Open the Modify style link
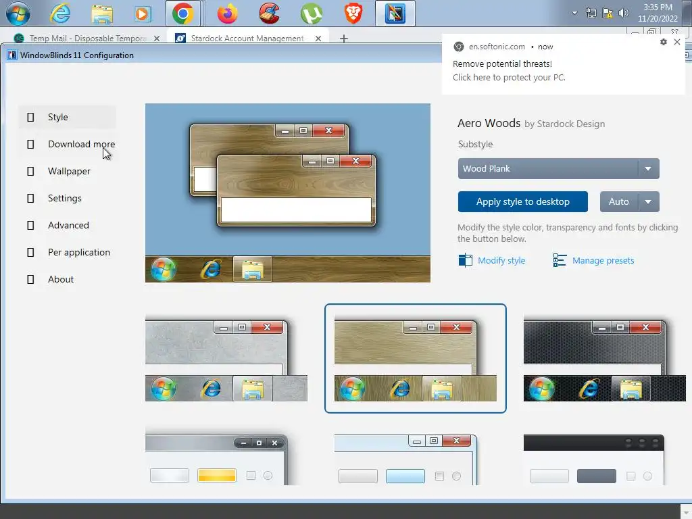Image resolution: width=692 pixels, height=519 pixels. (x=501, y=260)
